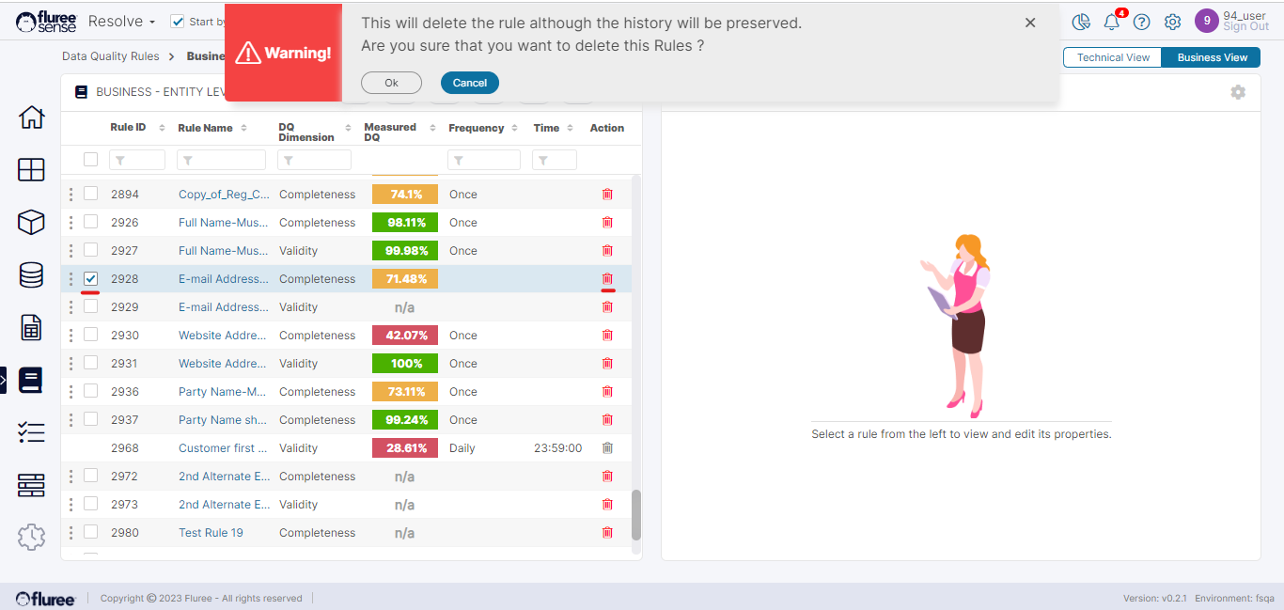Check the checkbox for rule 2894

pos(91,194)
